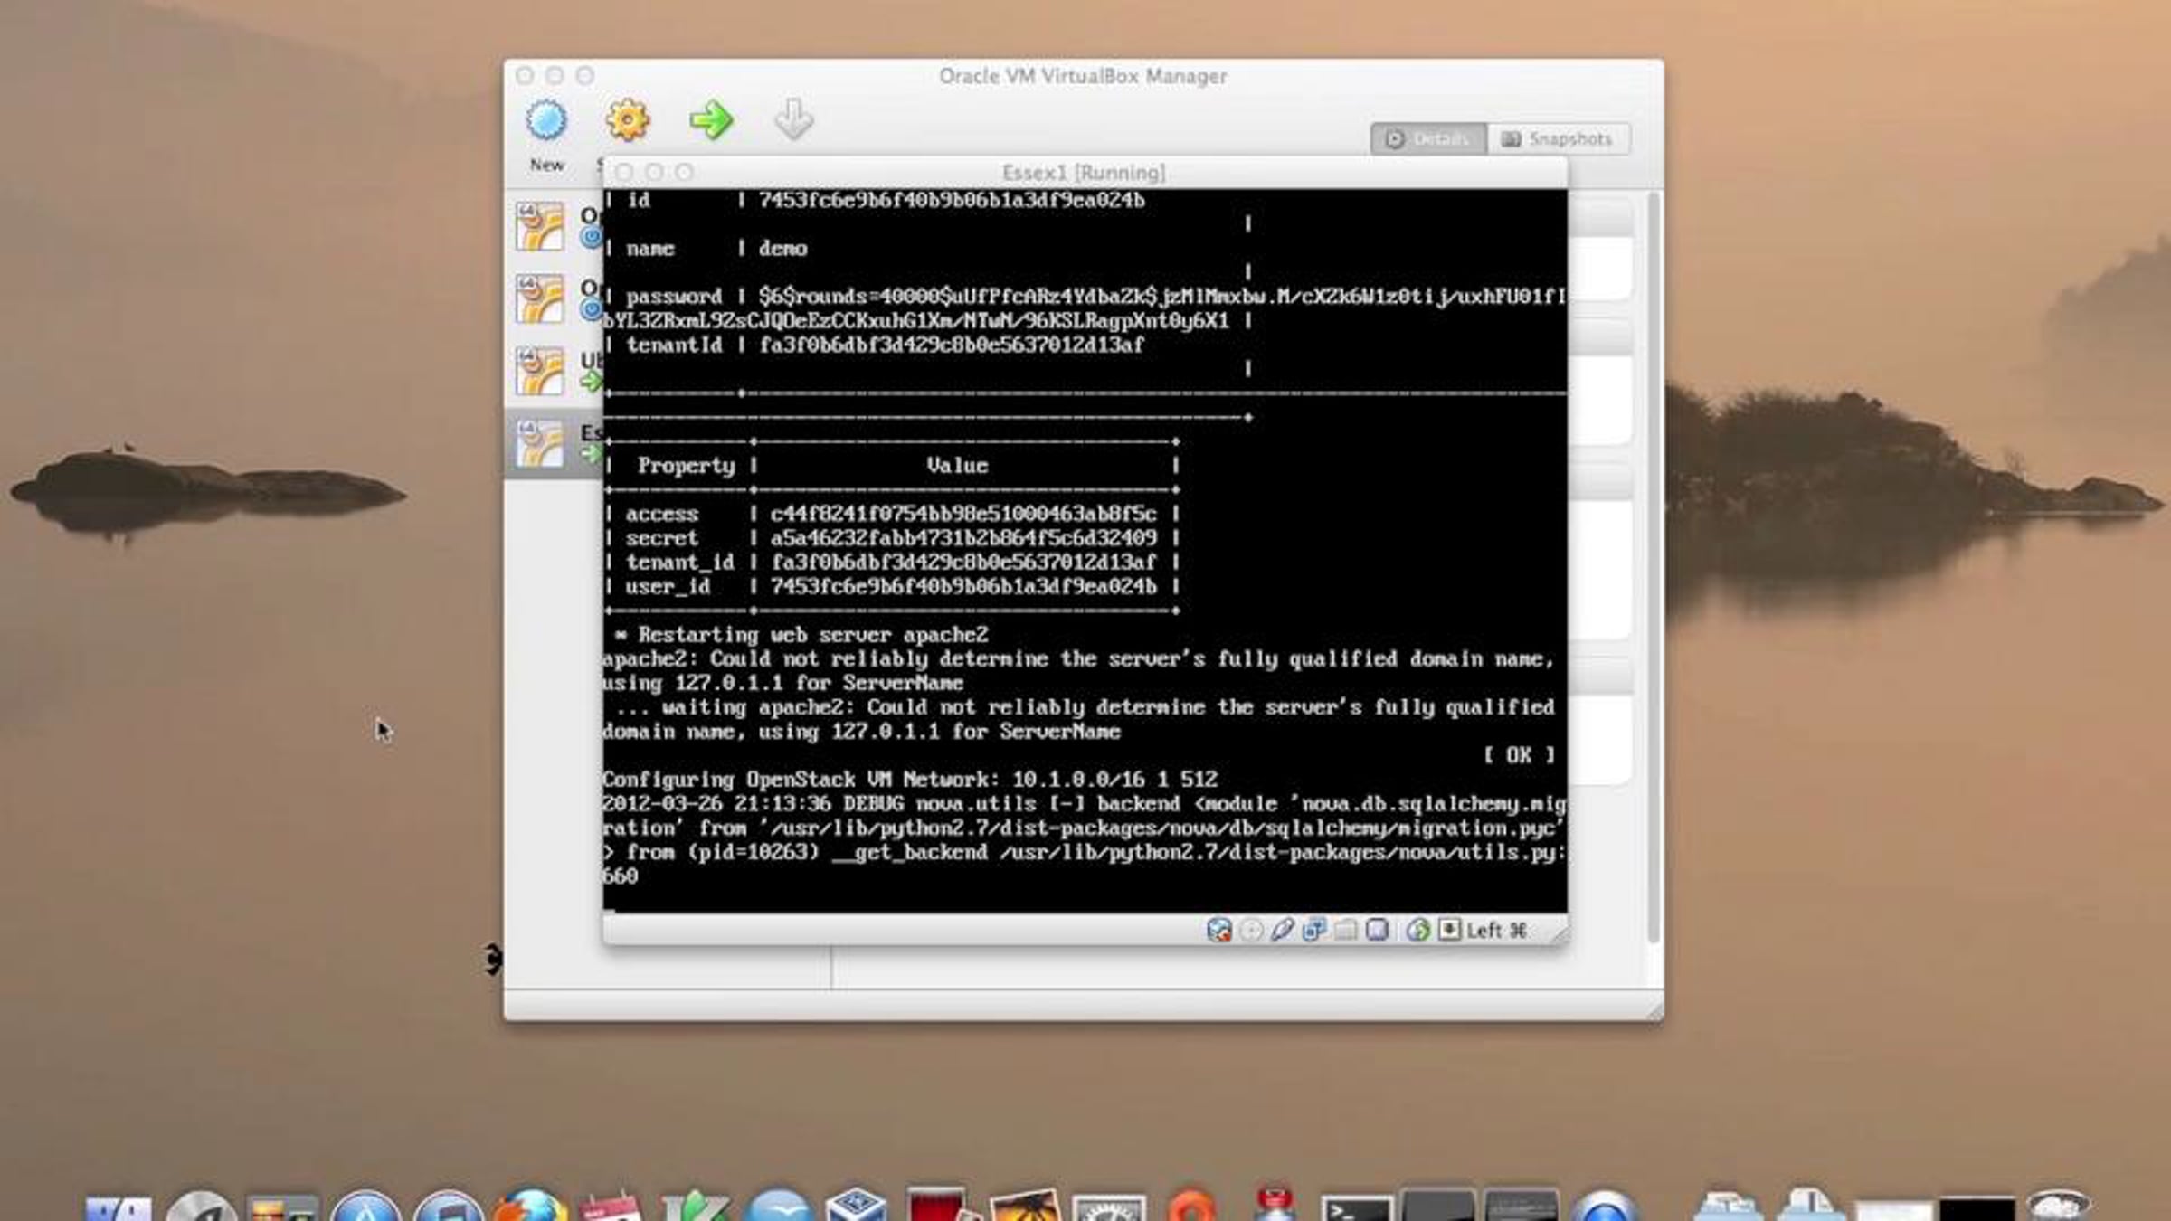Click the New virtual machine icon
The width and height of the screenshot is (2171, 1221).
pyautogui.click(x=546, y=121)
